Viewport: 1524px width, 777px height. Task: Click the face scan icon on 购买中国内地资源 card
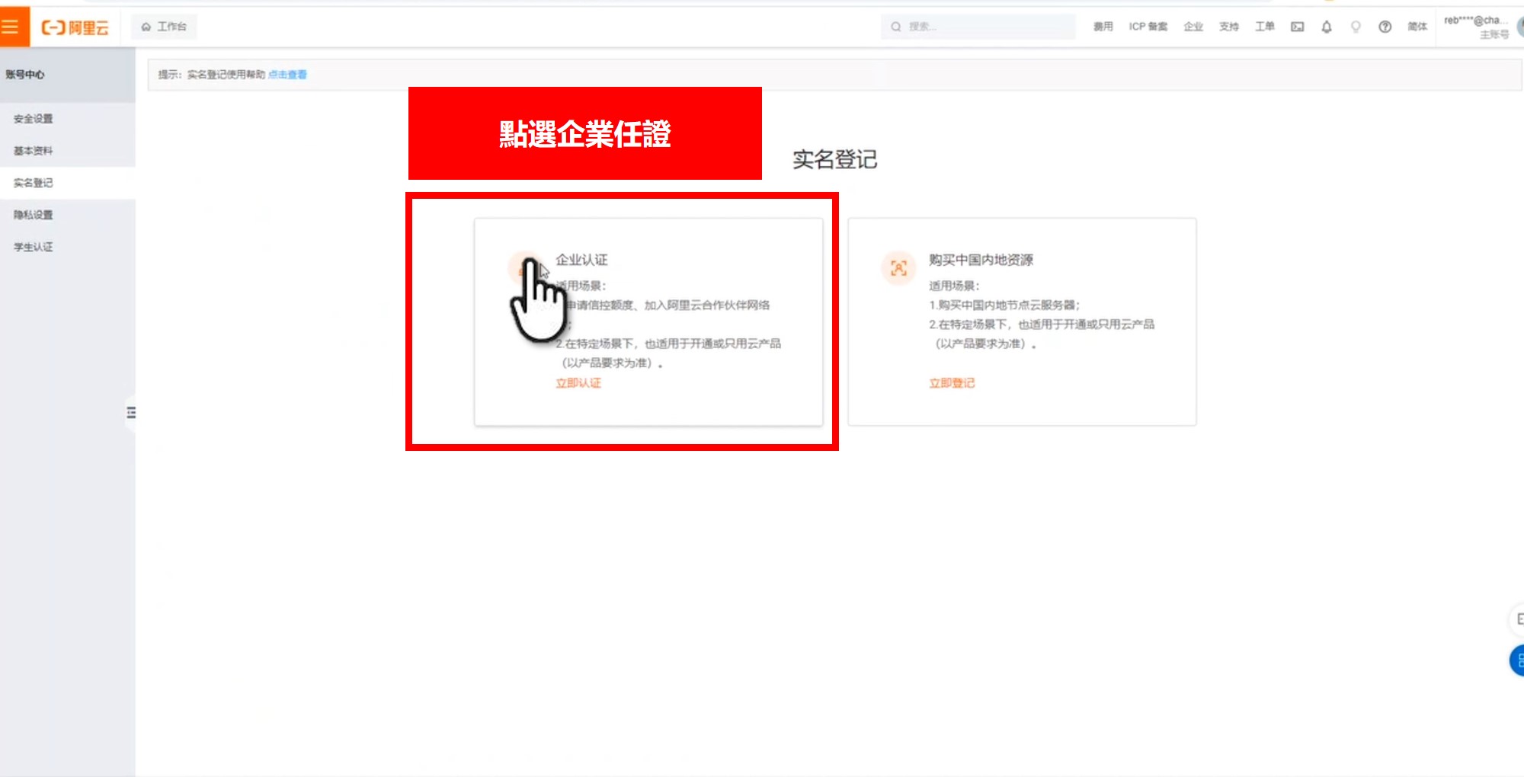[899, 268]
